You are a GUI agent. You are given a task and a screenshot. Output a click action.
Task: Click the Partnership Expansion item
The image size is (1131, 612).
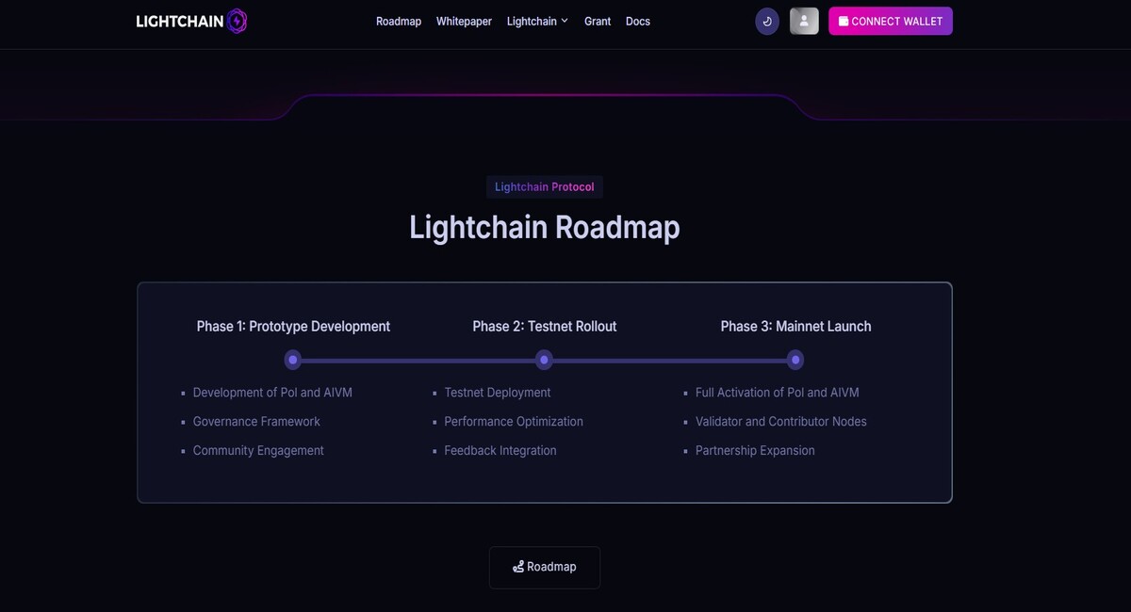tap(755, 451)
